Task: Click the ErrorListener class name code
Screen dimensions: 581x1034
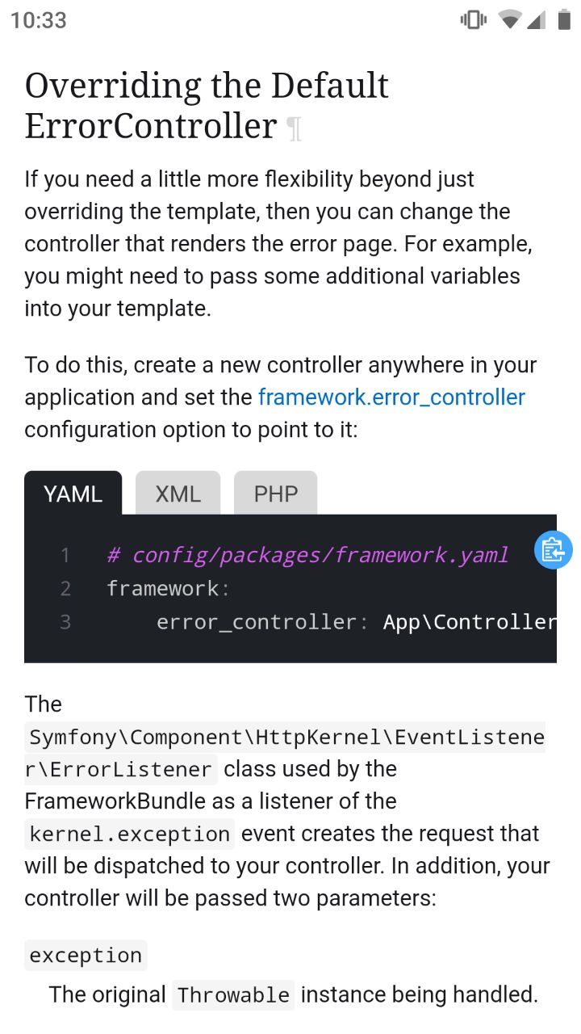Action: pyautogui.click(x=285, y=753)
